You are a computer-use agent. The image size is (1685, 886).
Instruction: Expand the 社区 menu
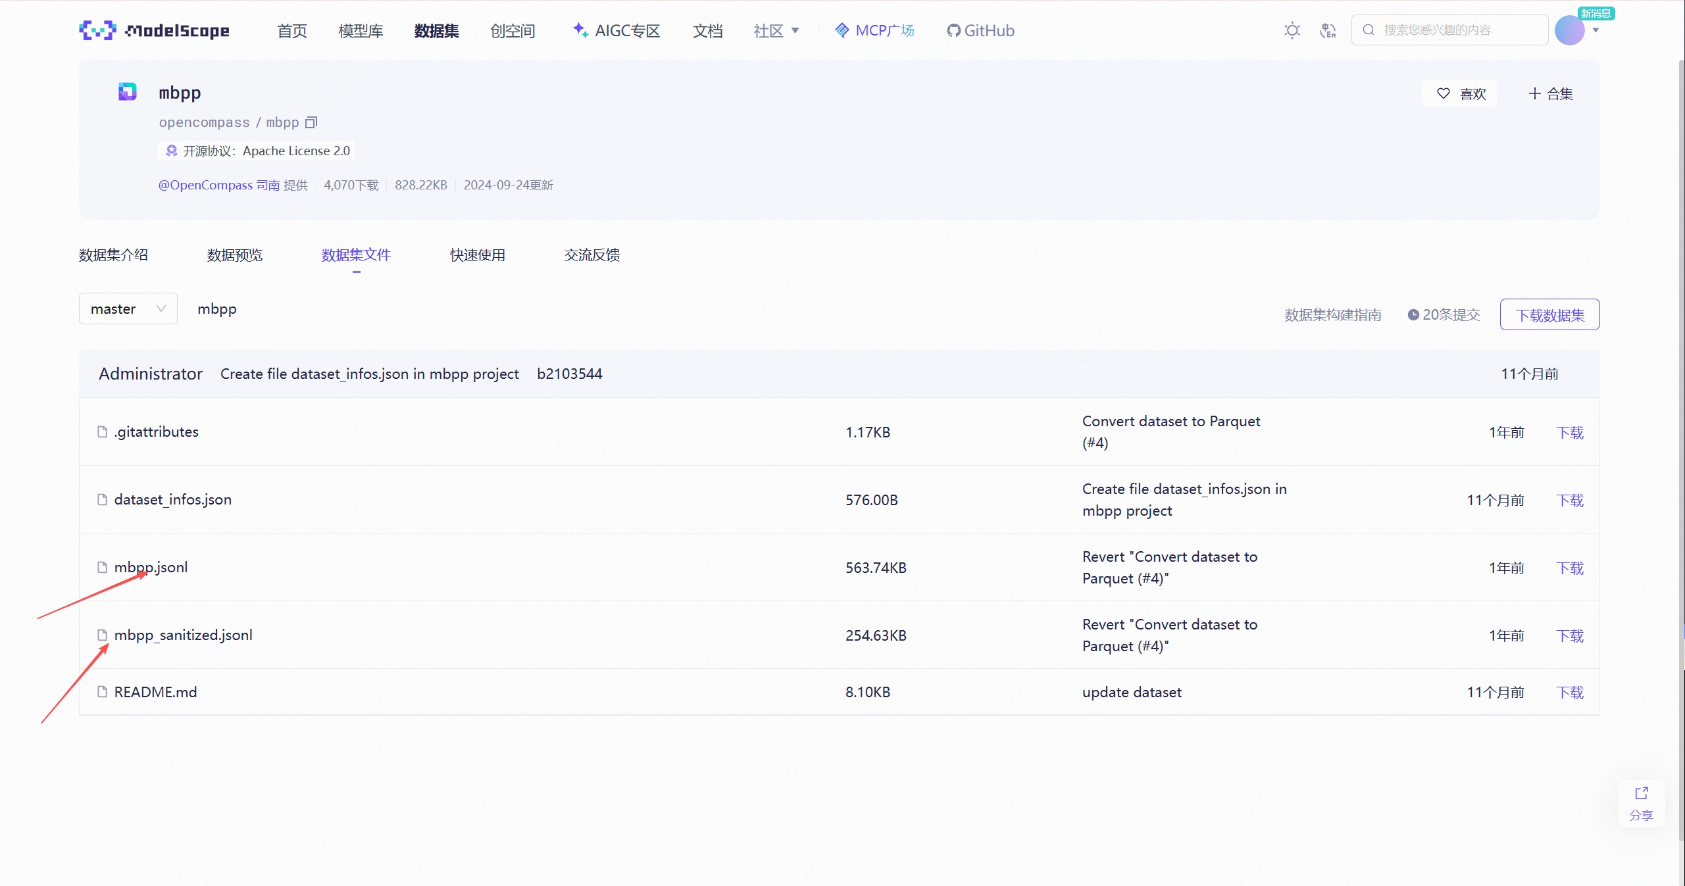(776, 31)
